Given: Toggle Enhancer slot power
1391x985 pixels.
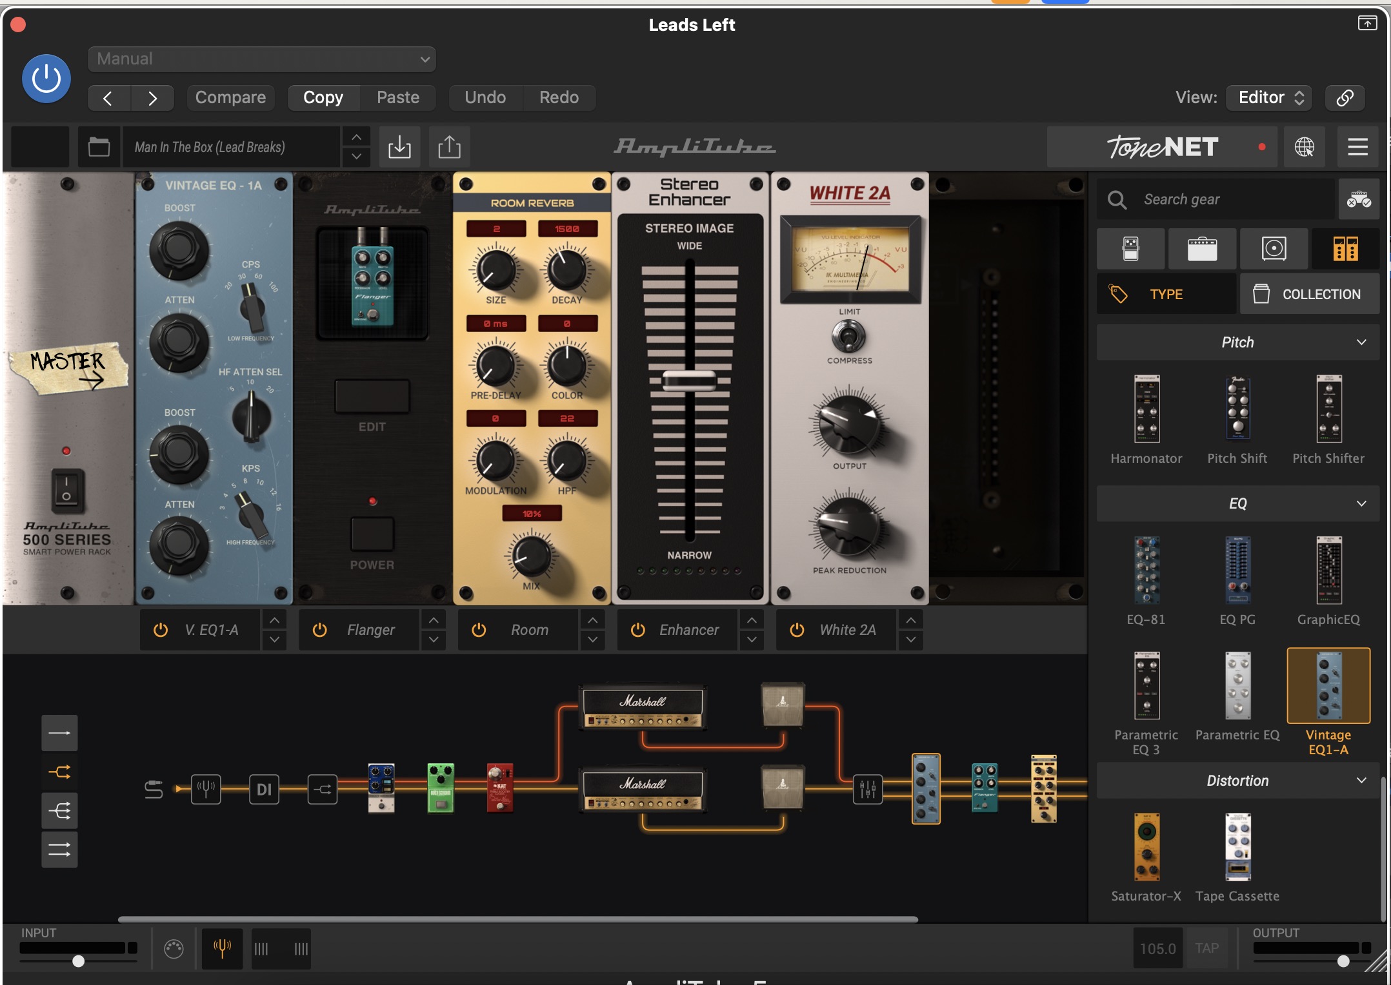Looking at the screenshot, I should (x=637, y=630).
